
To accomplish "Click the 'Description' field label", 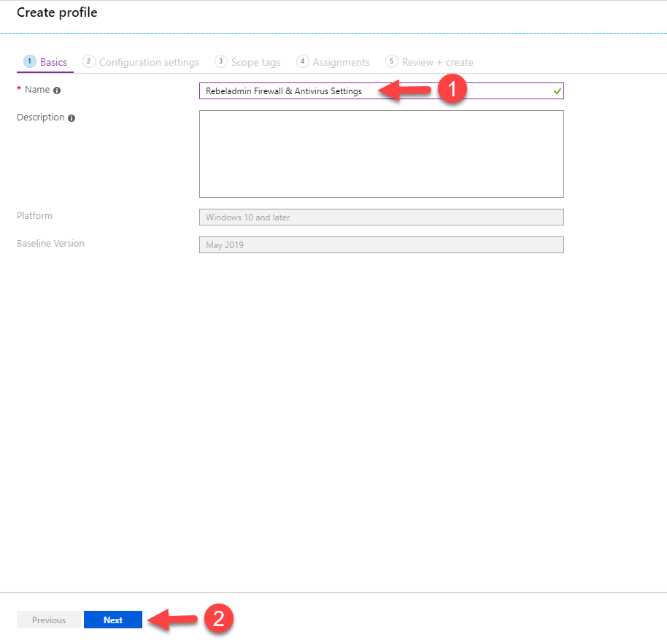I will (x=40, y=117).
